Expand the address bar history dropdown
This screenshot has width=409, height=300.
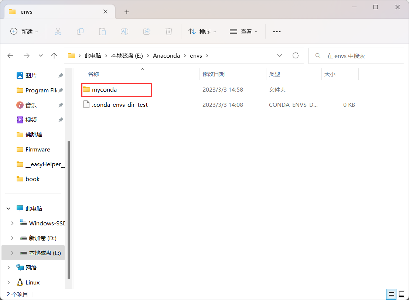[x=280, y=55]
